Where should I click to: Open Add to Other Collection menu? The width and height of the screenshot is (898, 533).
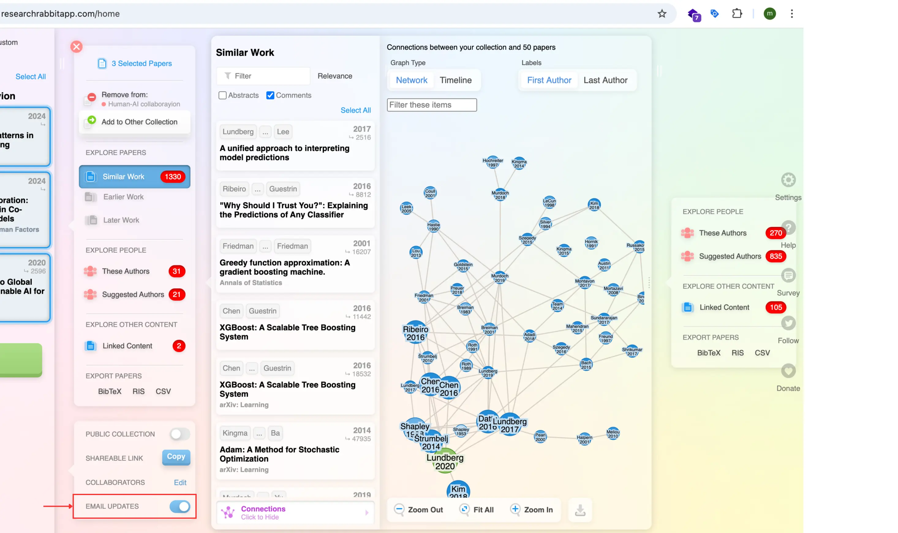tap(139, 122)
